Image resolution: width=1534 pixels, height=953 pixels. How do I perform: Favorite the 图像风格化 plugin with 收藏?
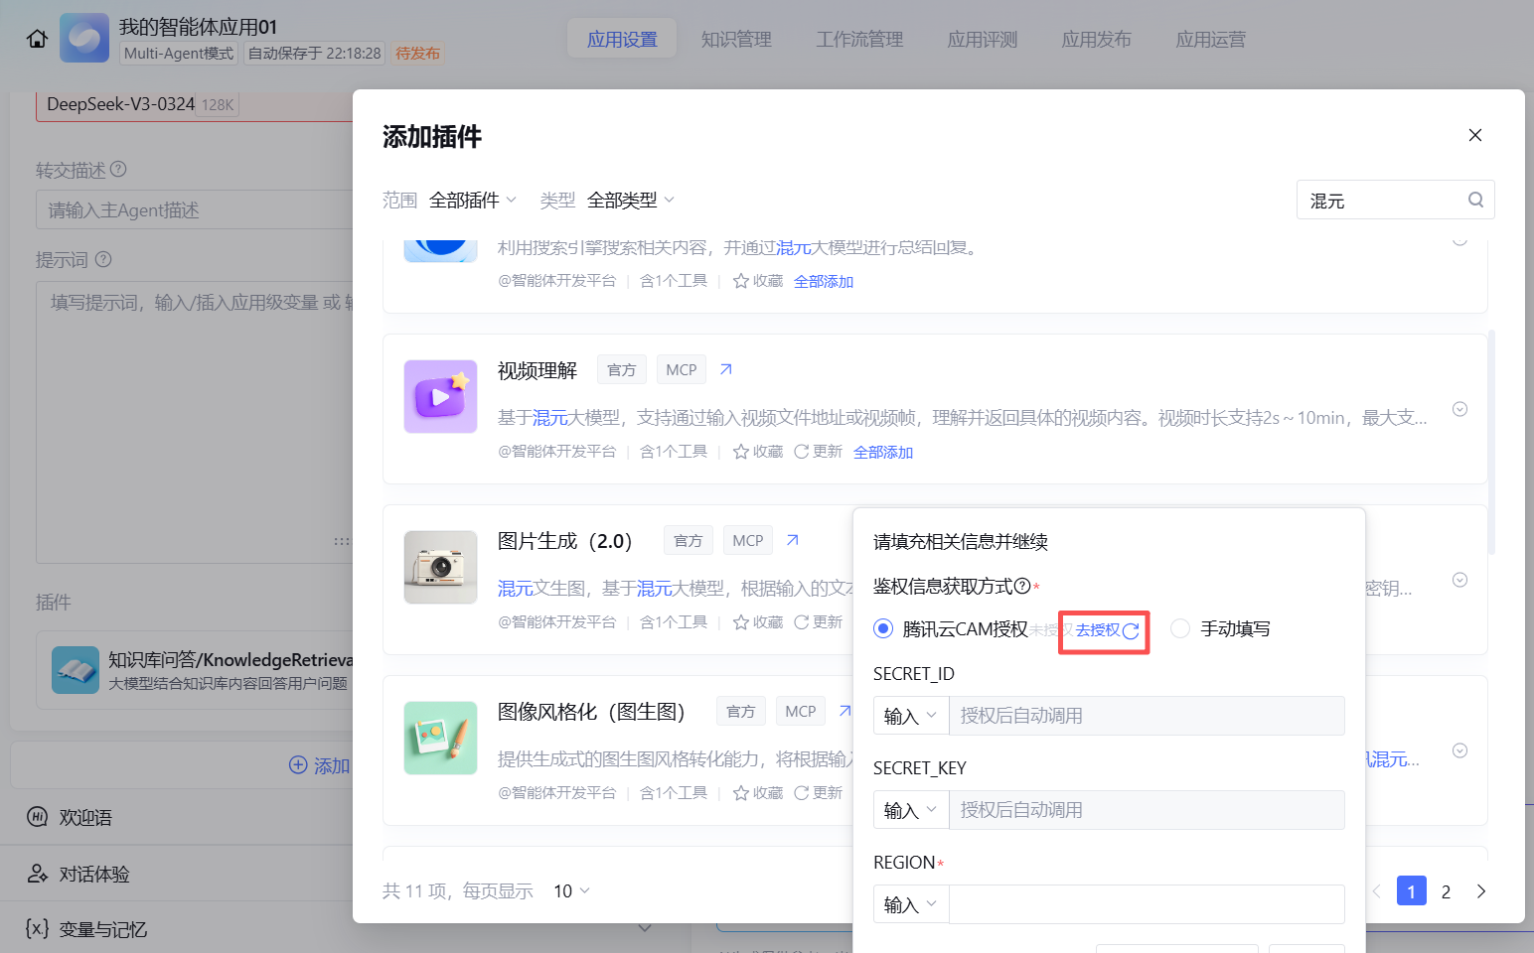point(758,793)
